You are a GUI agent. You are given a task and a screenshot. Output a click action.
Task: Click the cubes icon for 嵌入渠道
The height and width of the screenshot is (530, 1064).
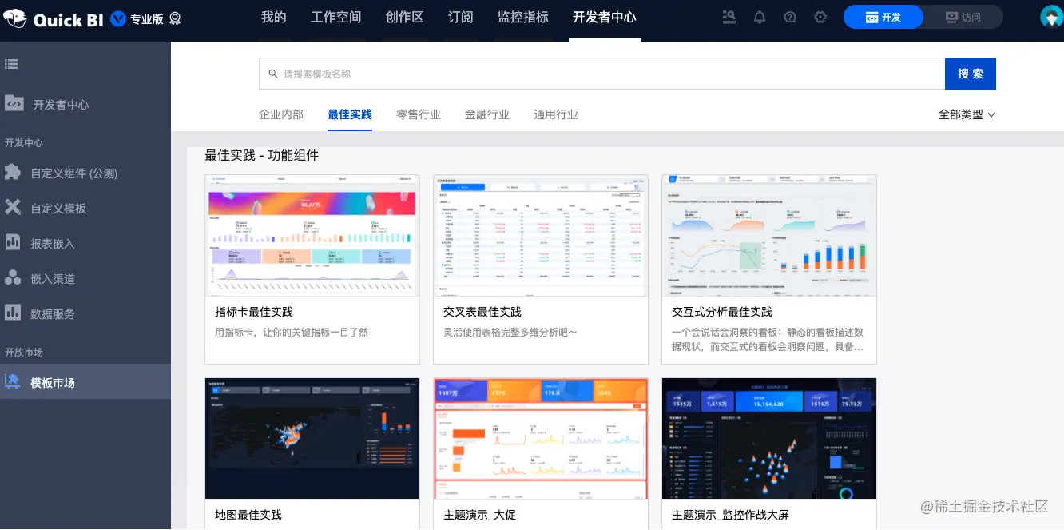click(13, 278)
